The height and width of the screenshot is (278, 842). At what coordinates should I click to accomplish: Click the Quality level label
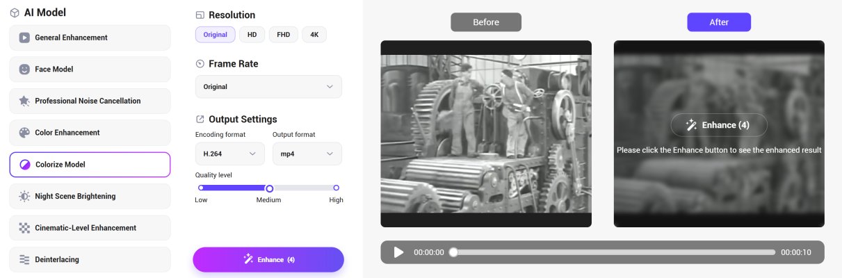tap(213, 175)
